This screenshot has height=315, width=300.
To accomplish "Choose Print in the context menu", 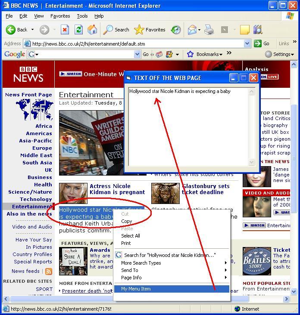I will pos(172,243).
